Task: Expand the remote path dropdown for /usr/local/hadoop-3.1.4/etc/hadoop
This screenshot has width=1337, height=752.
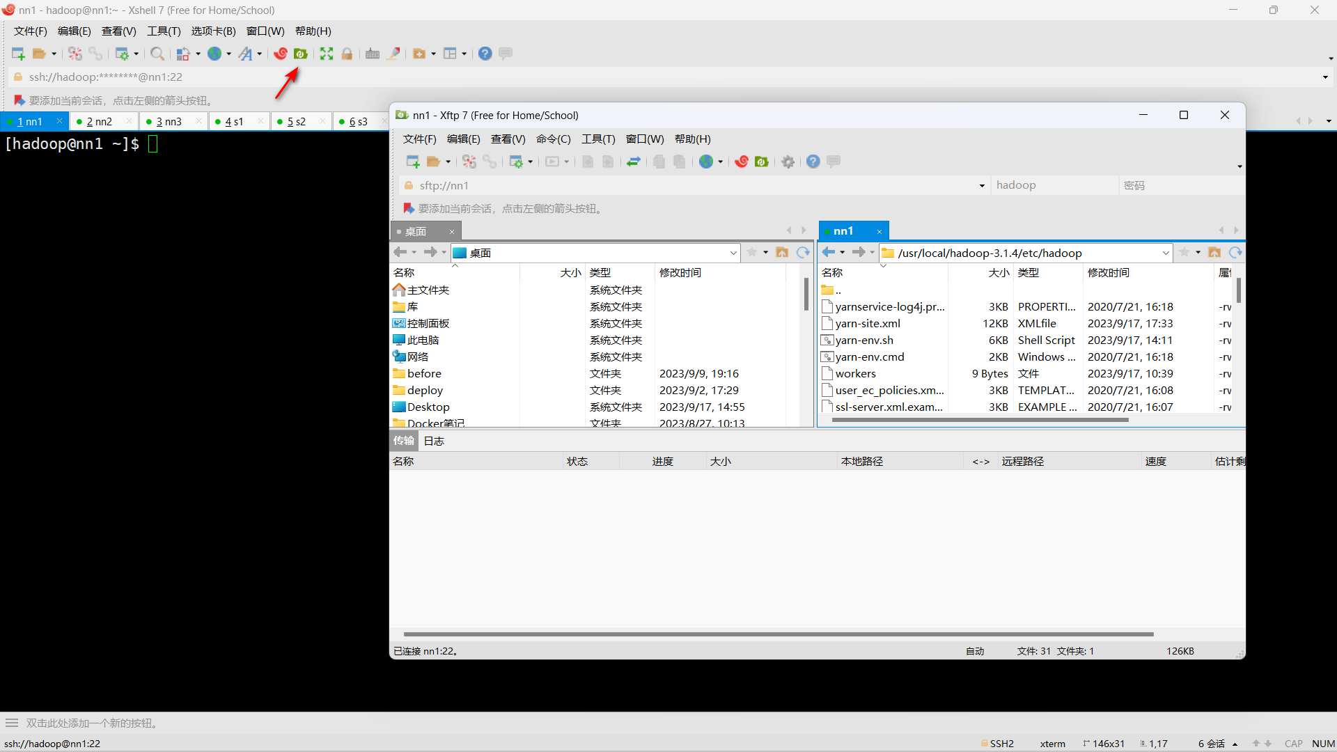Action: point(1166,253)
